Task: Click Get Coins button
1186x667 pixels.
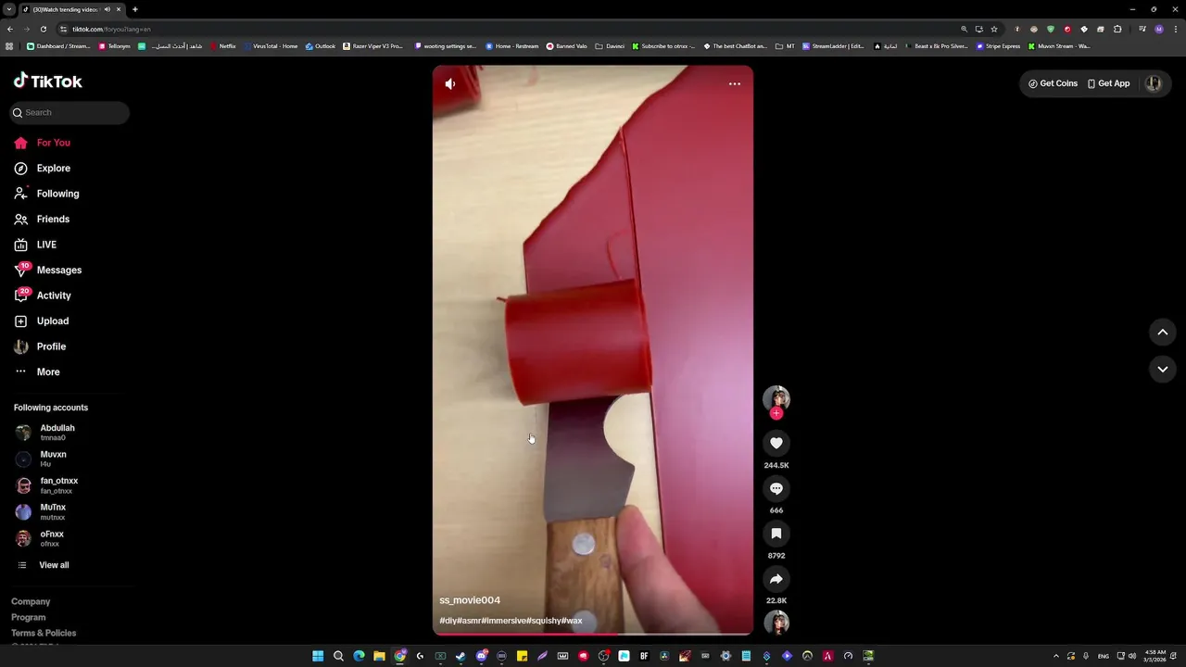Action: click(x=1053, y=83)
